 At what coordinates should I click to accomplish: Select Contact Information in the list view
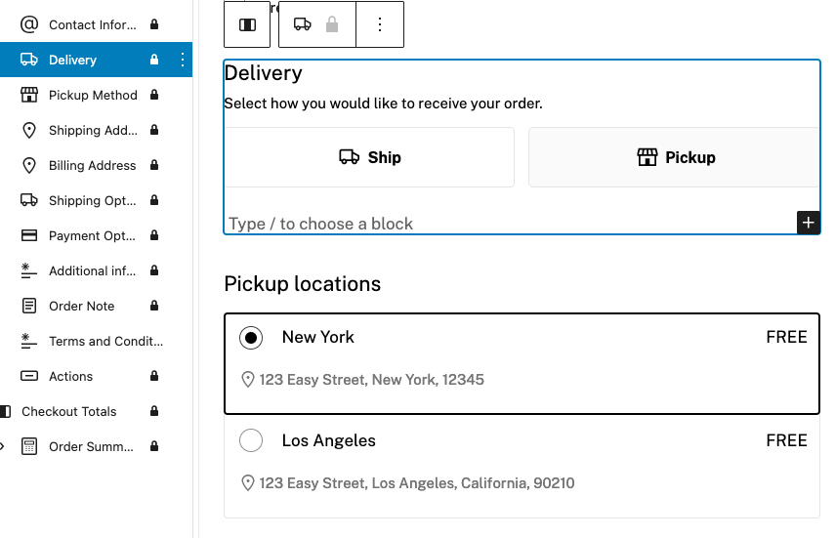(92, 24)
